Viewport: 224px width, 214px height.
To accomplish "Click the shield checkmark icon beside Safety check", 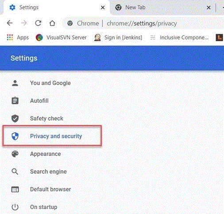I will (x=15, y=118).
